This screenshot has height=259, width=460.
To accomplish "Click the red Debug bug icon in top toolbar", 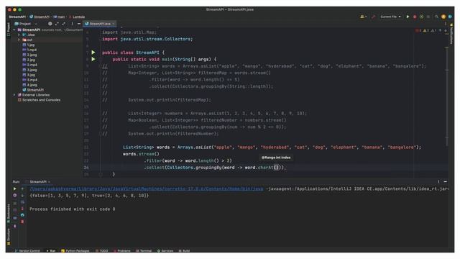I will click(415, 17).
